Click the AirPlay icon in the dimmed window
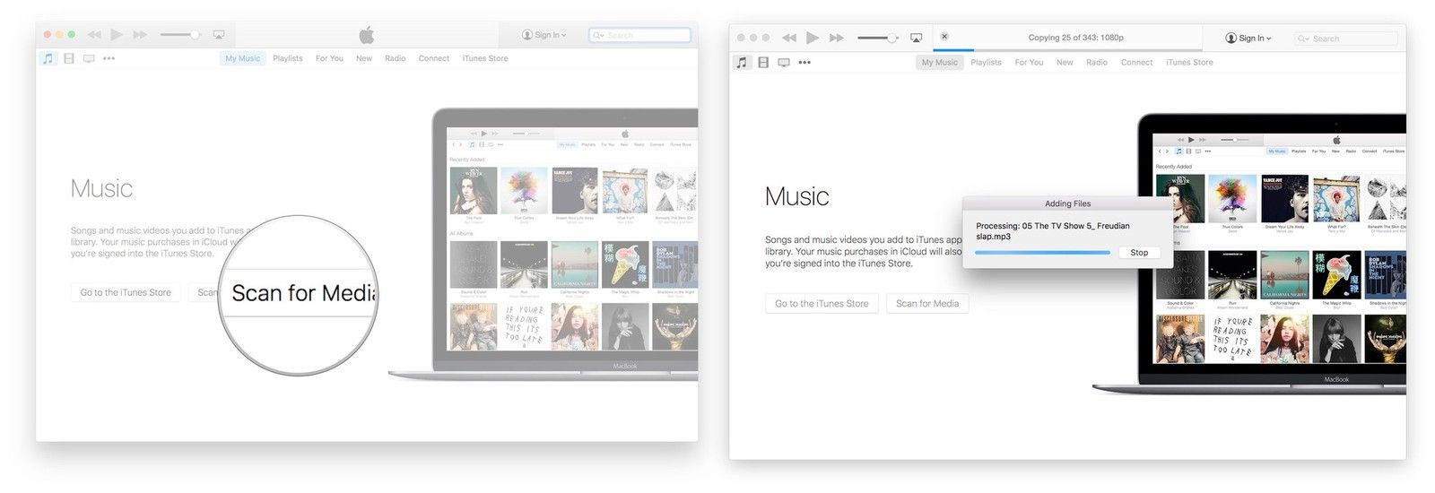Viewport: 1435px width, 493px height. (218, 35)
